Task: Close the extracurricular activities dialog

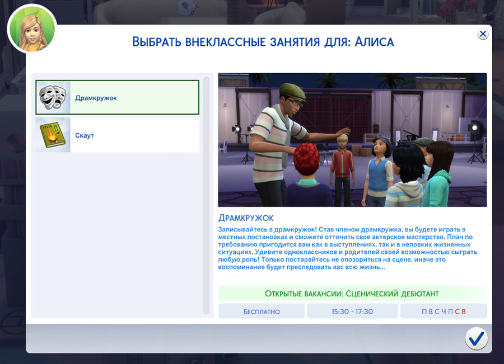Action: tap(483, 34)
